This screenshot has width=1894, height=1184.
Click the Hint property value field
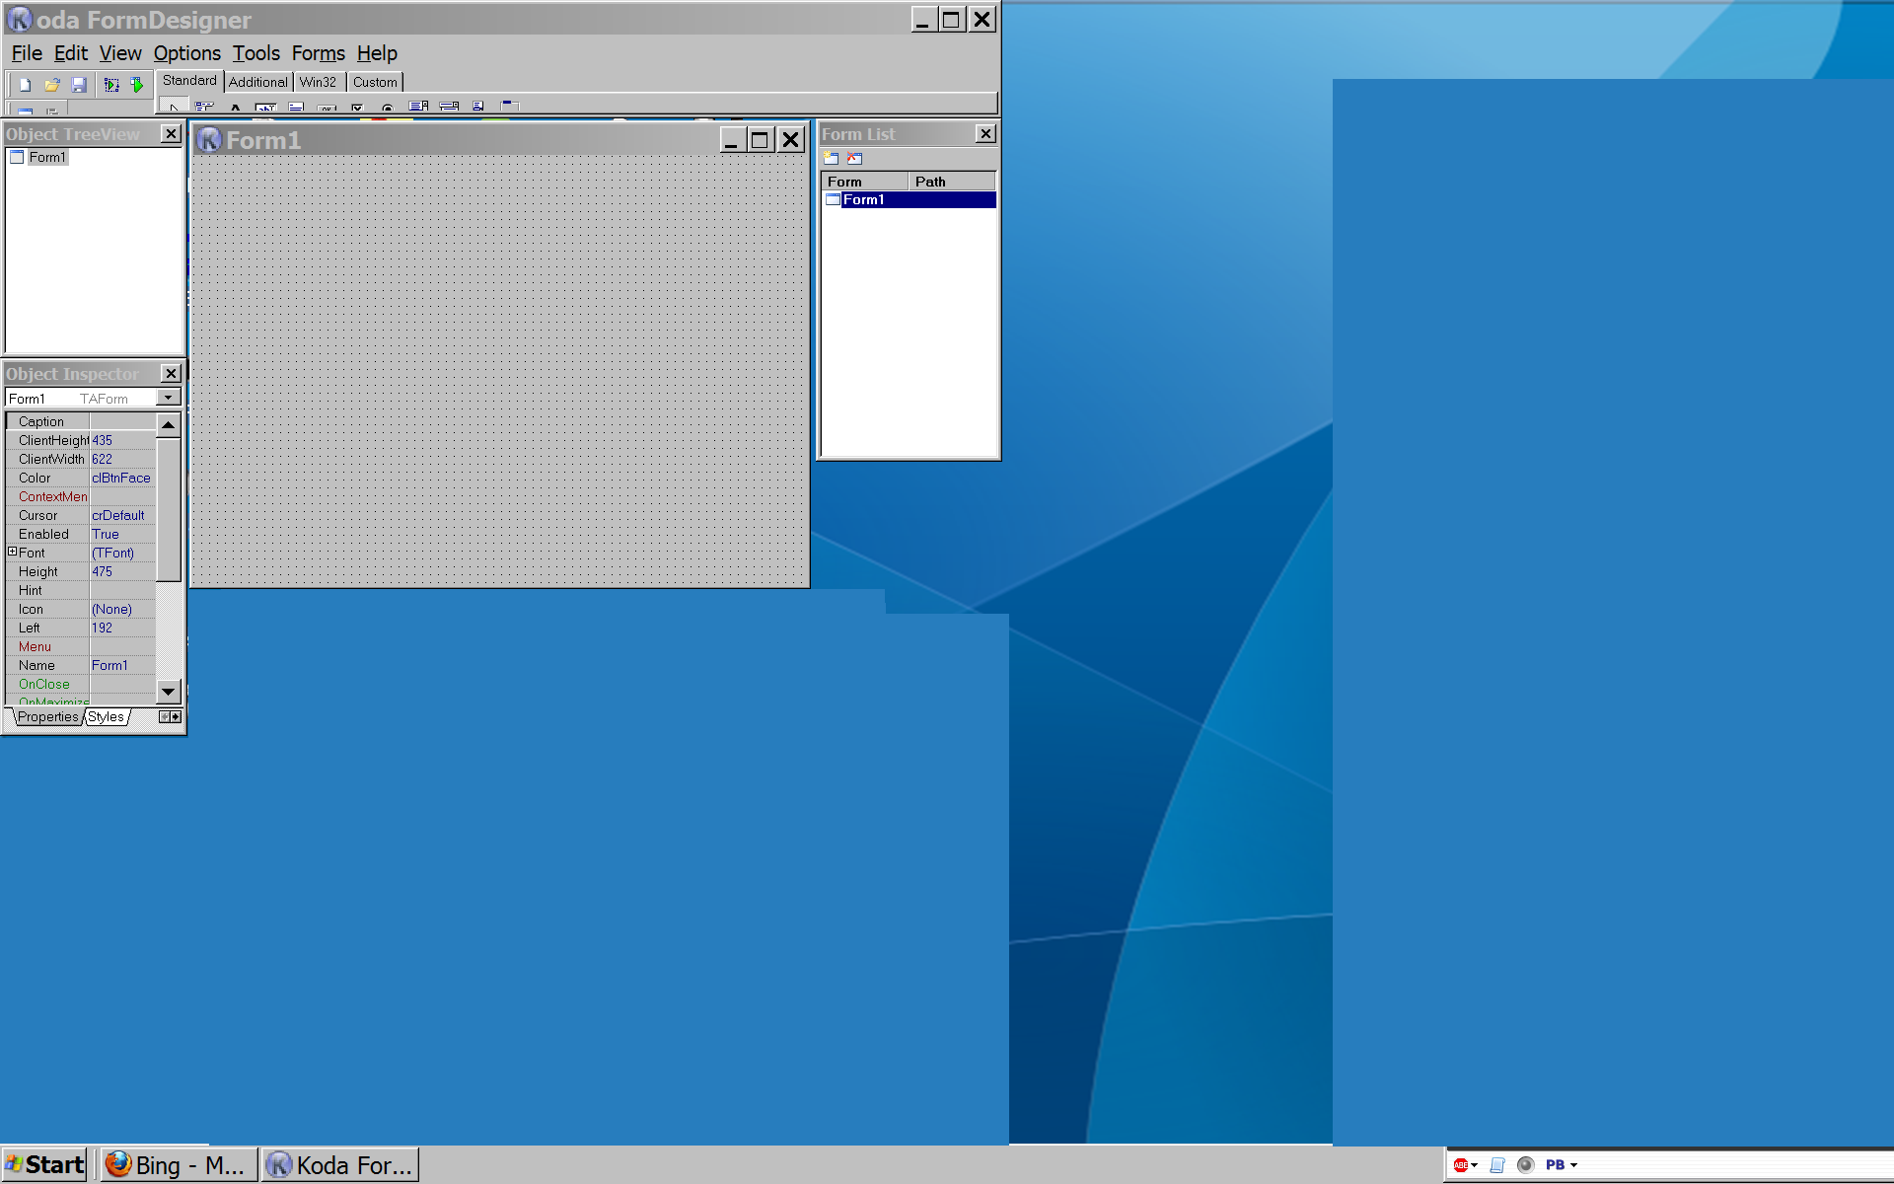point(122,590)
